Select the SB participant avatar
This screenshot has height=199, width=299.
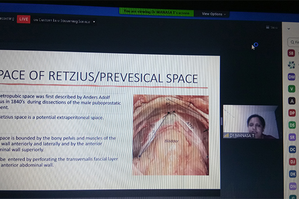coord(292,53)
